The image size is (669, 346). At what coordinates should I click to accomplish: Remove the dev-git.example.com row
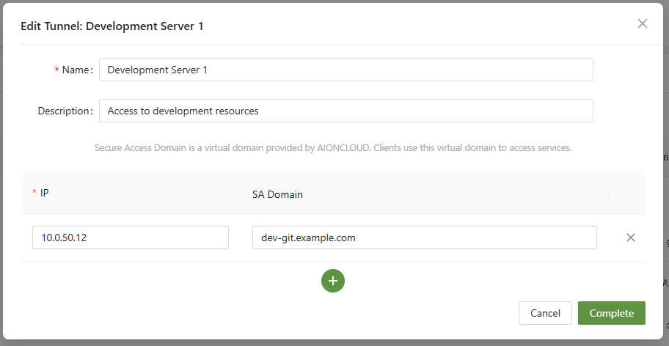630,238
